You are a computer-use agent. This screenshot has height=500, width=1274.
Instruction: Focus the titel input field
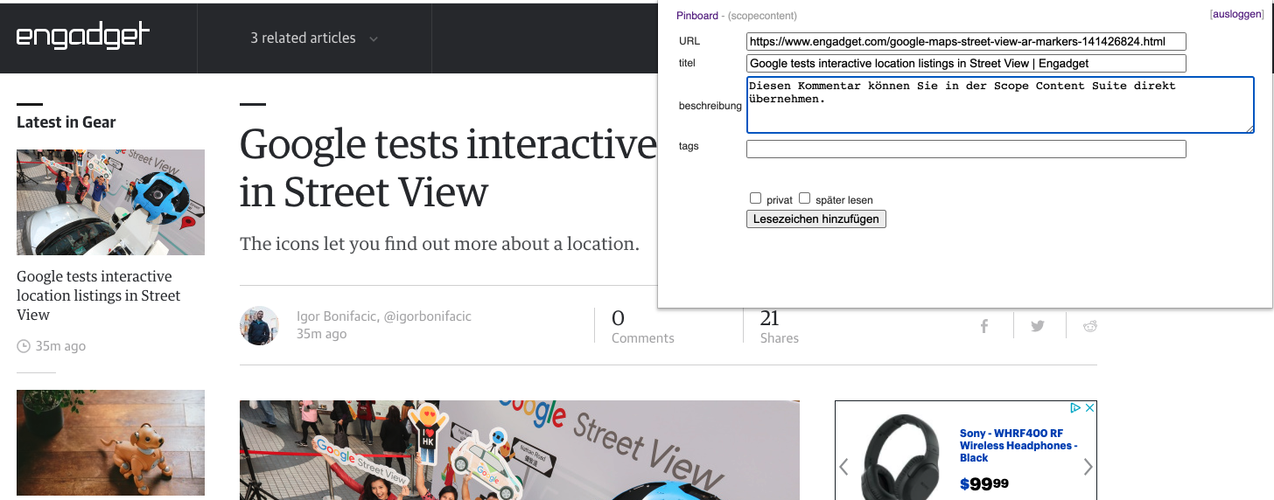[x=966, y=63]
